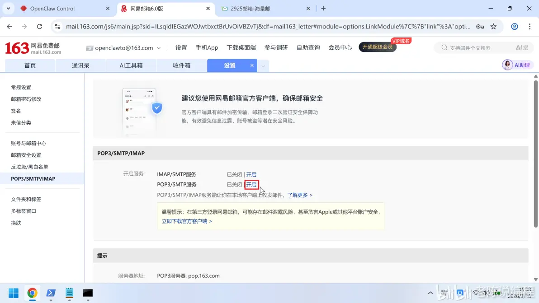Open the black terminal taskbar icon
539x303 pixels.
[x=88, y=293]
